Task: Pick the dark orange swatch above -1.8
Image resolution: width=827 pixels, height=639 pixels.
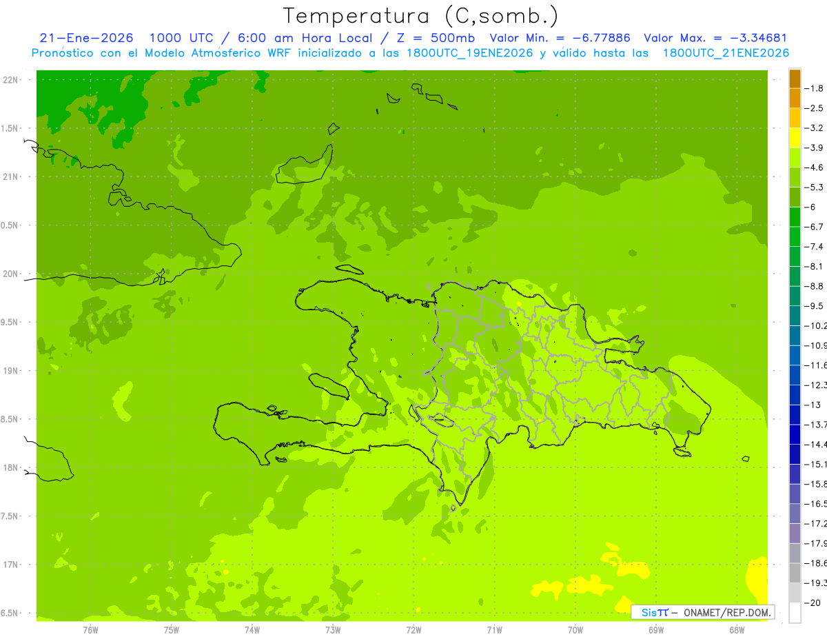Action: pos(795,79)
